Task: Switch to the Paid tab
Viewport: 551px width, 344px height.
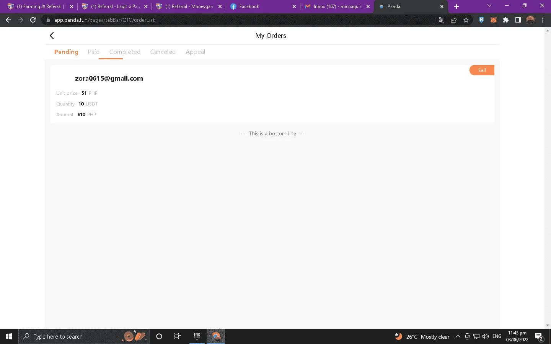Action: [94, 52]
